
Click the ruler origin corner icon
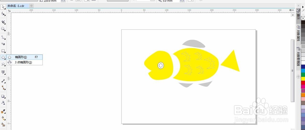pos(9,11)
